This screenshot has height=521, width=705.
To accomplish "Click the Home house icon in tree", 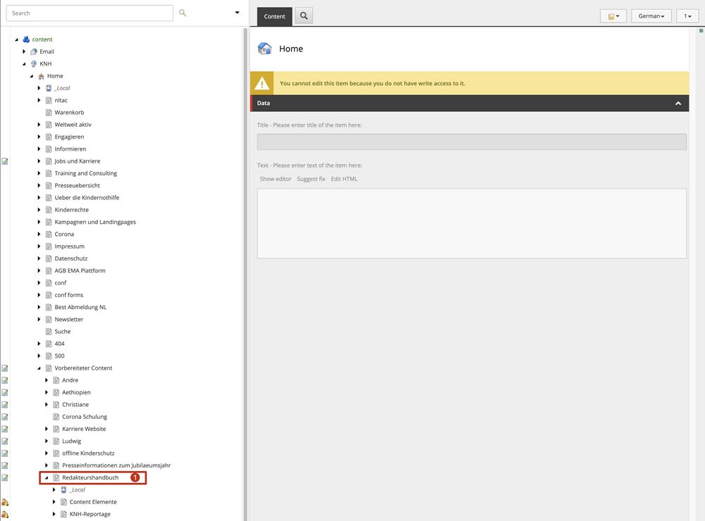I will pyautogui.click(x=41, y=76).
